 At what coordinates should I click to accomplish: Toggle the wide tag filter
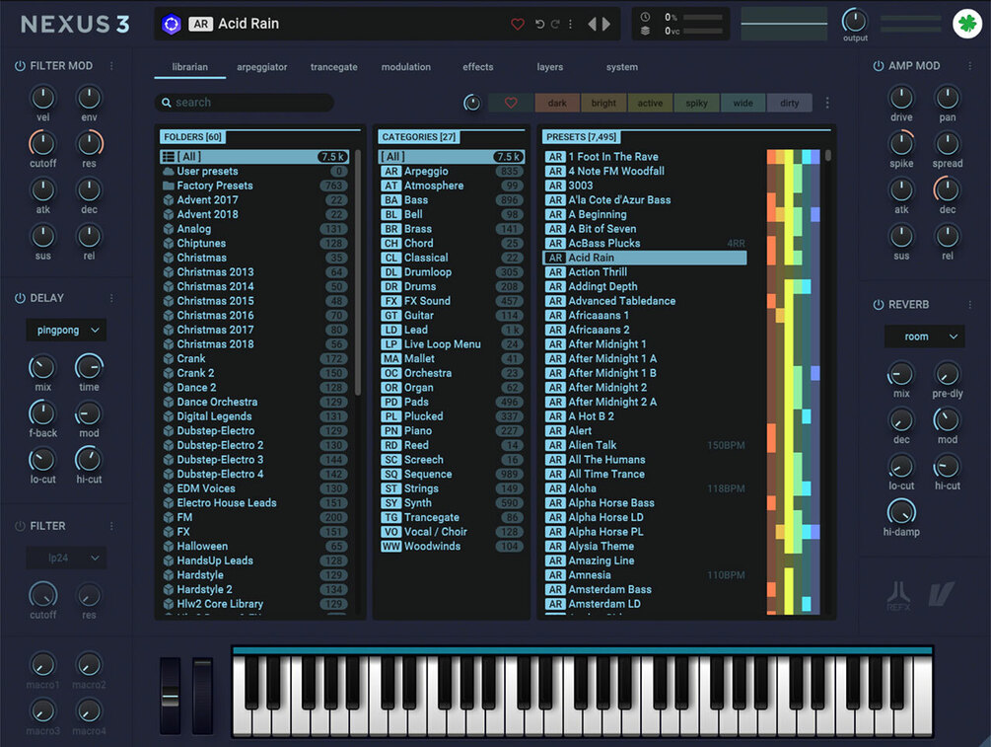(x=743, y=103)
